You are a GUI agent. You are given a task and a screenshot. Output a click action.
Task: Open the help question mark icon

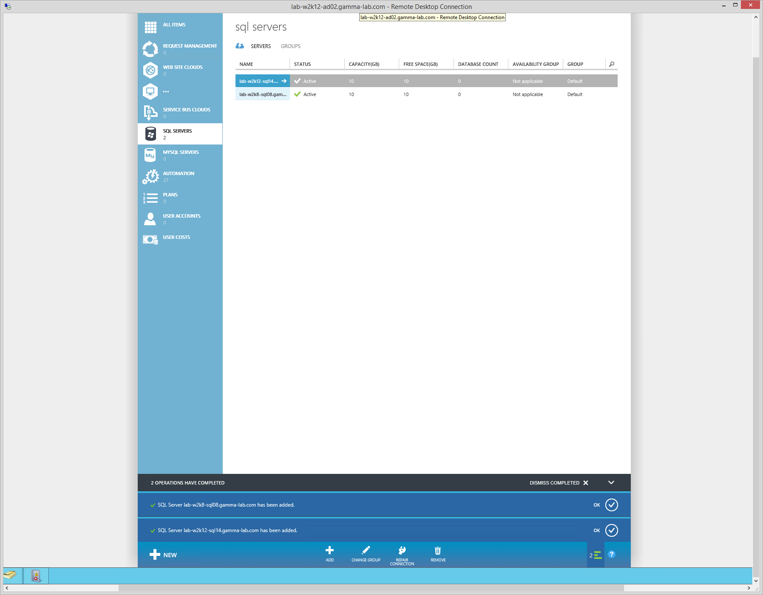click(x=611, y=554)
